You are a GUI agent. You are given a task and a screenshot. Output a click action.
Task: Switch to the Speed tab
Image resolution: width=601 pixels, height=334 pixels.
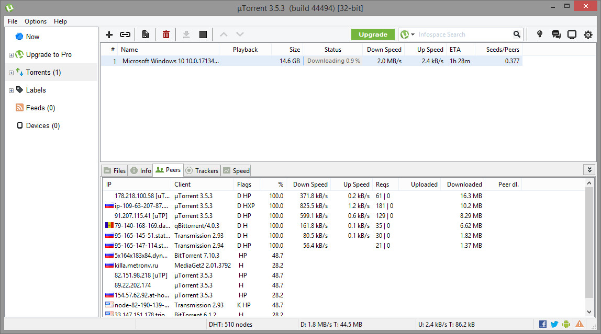[x=236, y=170]
